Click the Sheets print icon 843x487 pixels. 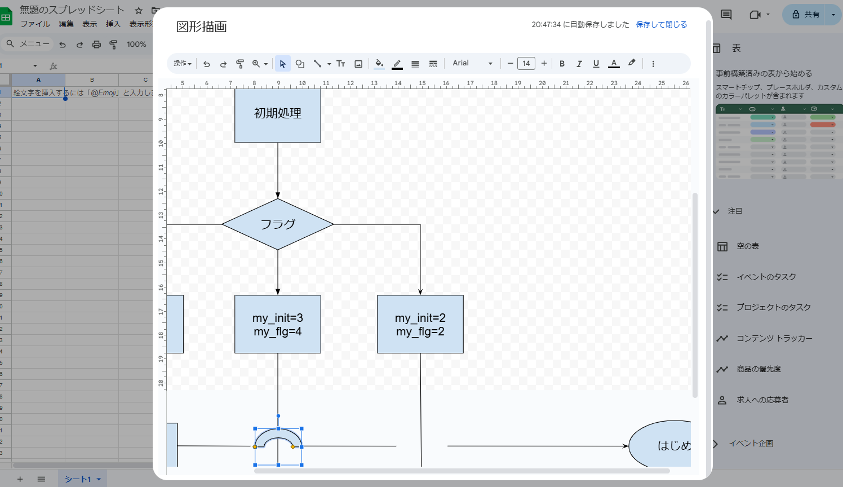point(96,45)
